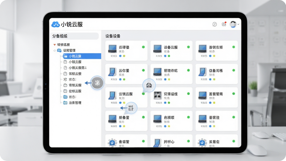Click the 小锐云服 cloud logo icon
The height and width of the screenshot is (161, 286).
point(56,24)
